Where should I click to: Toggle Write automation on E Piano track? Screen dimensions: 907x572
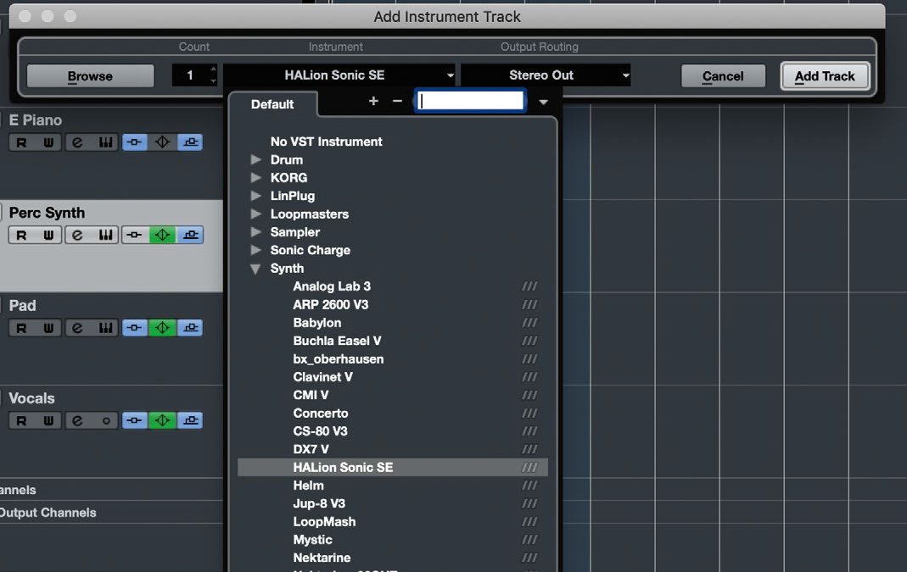48,142
